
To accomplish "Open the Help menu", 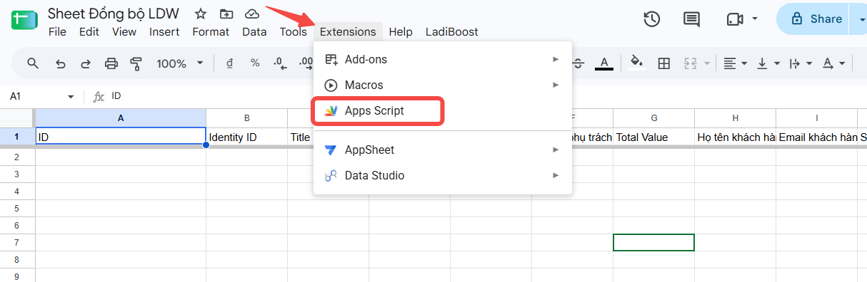I will 401,31.
